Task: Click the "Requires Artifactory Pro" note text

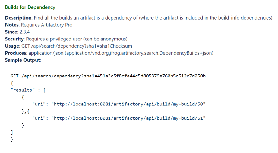Action: (47, 25)
